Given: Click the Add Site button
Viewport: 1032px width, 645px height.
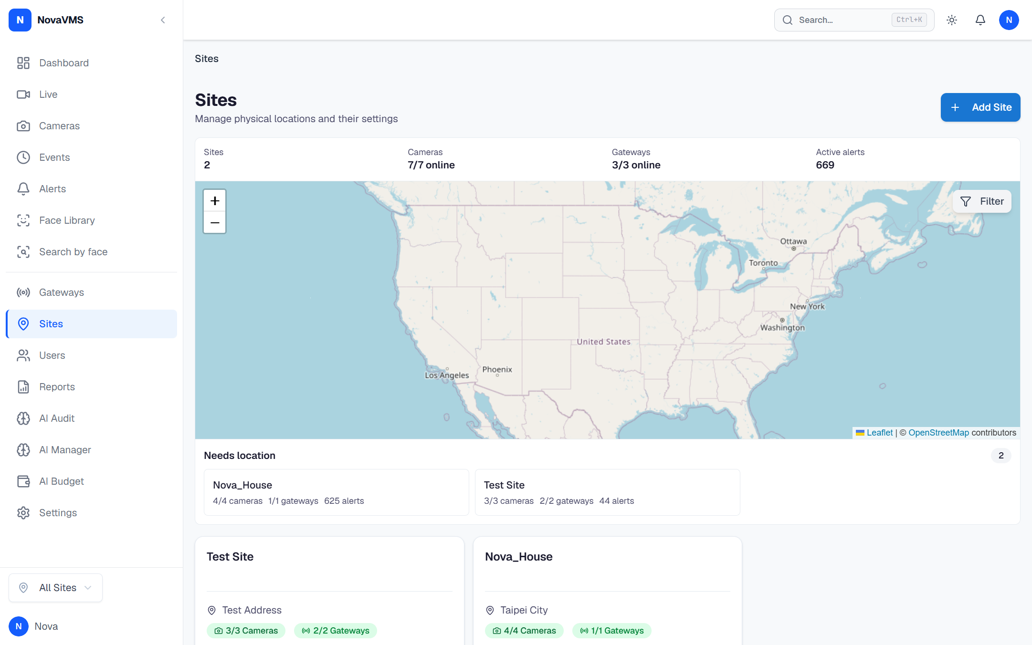Looking at the screenshot, I should (980, 107).
